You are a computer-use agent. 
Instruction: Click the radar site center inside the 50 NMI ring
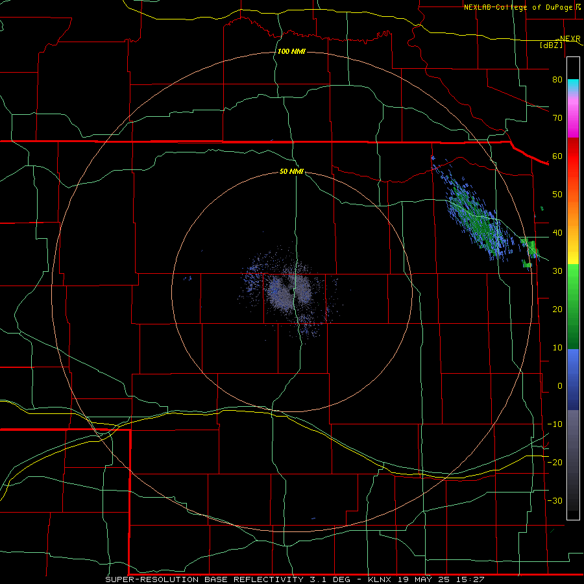point(291,291)
